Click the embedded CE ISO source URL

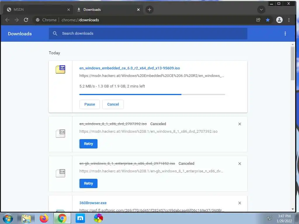pyautogui.click(x=152, y=76)
